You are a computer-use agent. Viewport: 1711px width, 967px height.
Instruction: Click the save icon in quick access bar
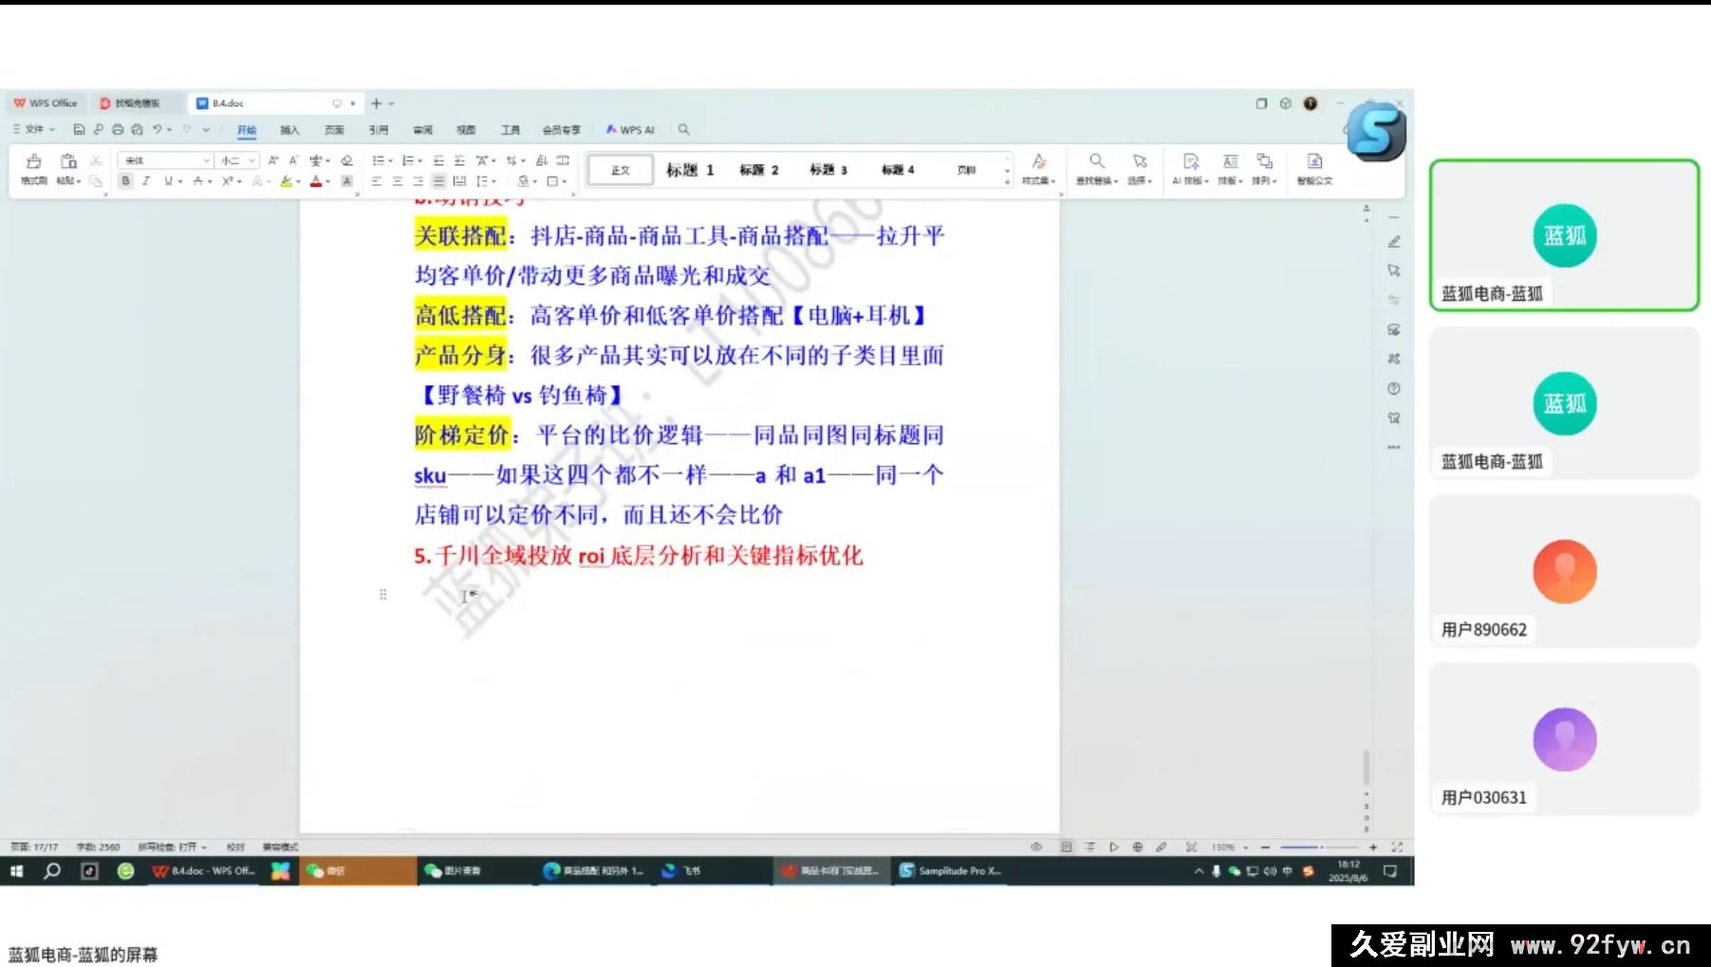tap(79, 129)
